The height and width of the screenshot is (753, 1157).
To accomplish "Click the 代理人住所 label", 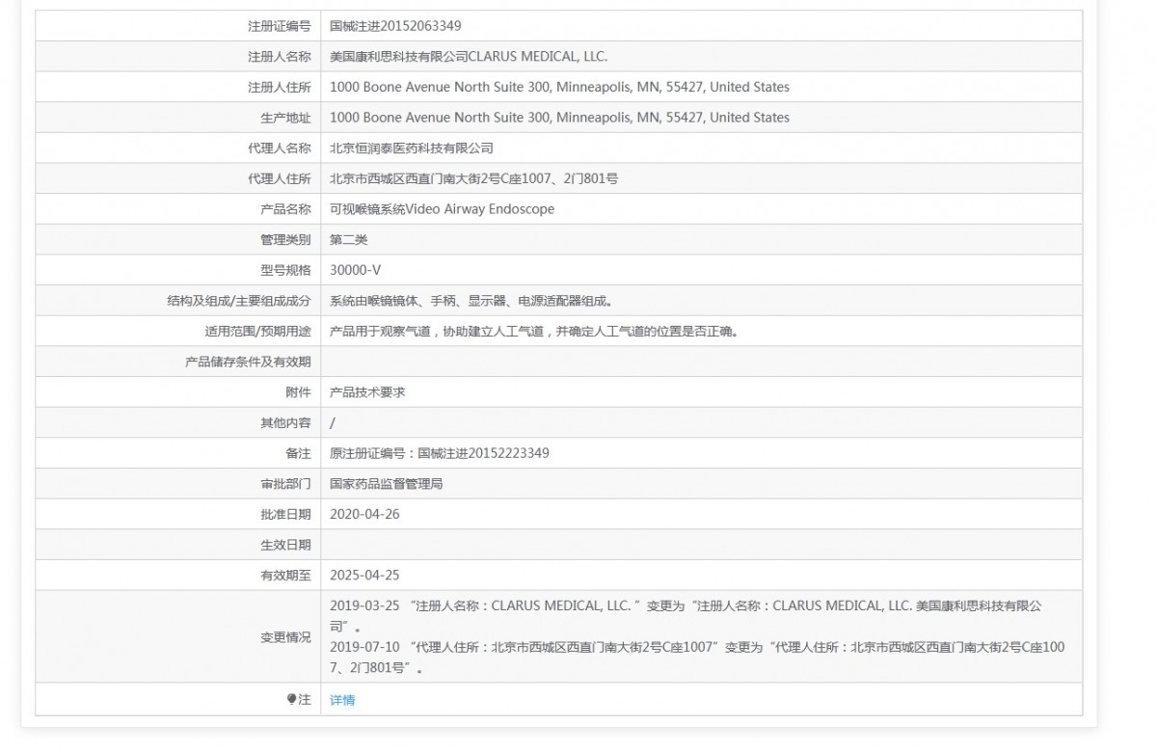I will pos(280,178).
